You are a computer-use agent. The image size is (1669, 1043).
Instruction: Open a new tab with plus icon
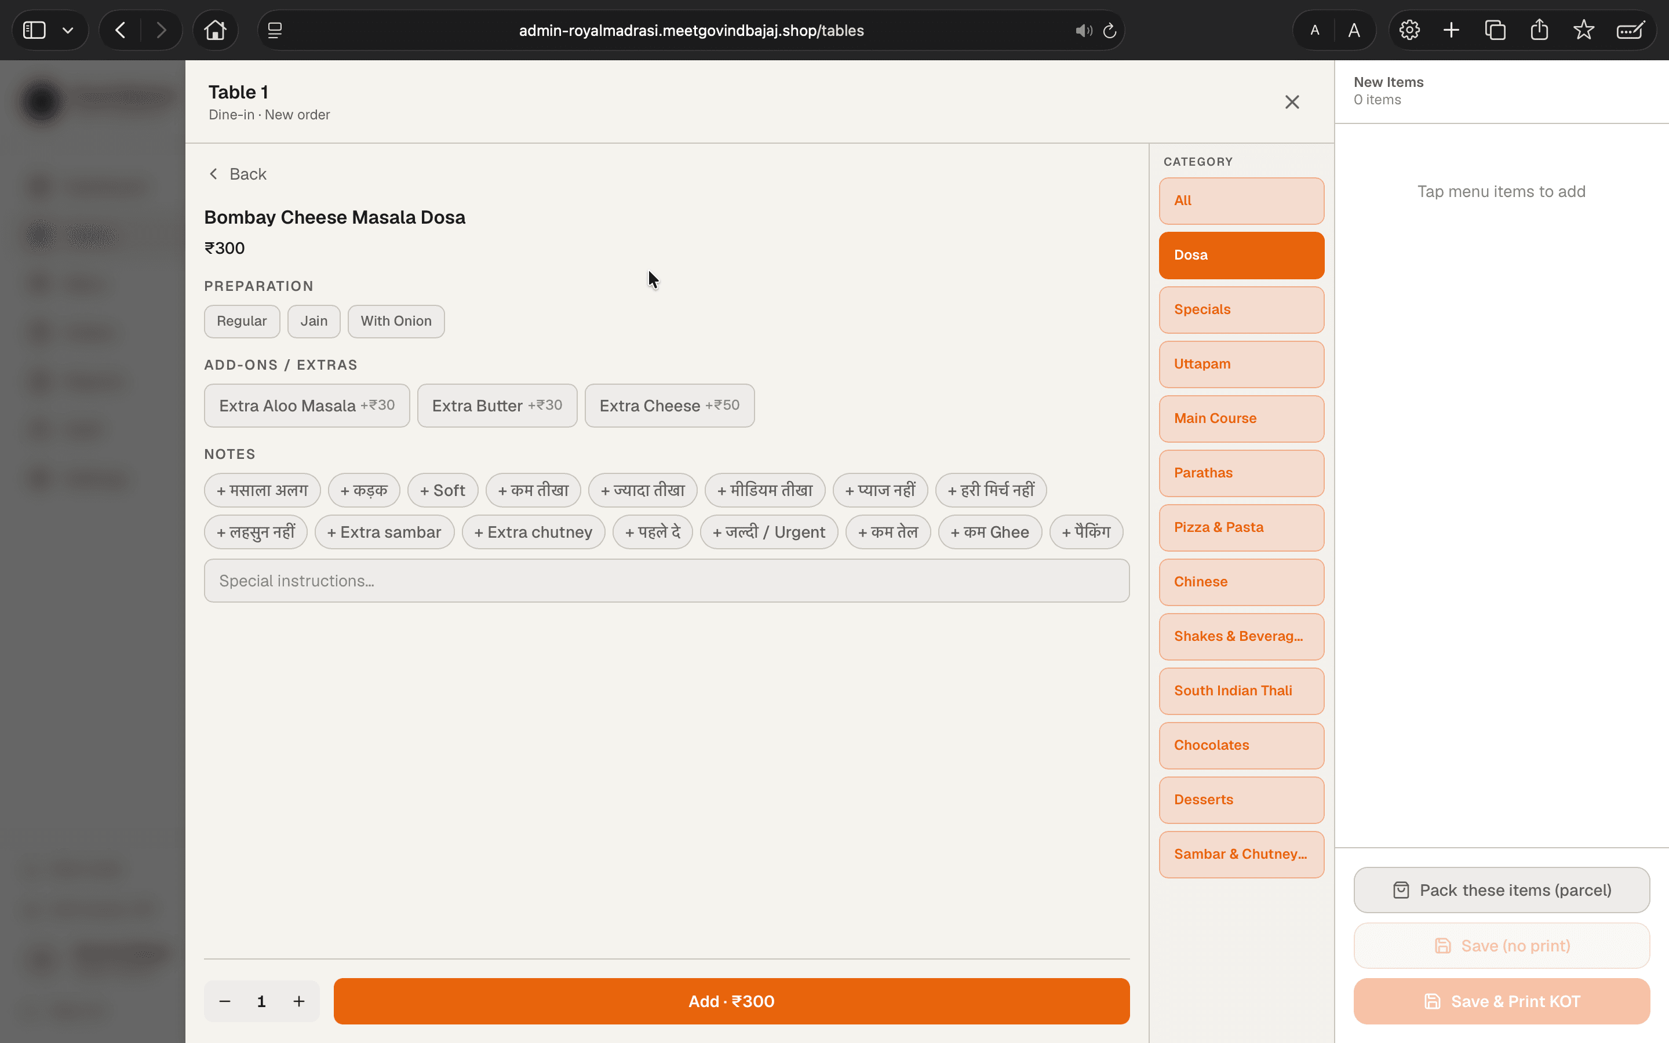(1451, 30)
